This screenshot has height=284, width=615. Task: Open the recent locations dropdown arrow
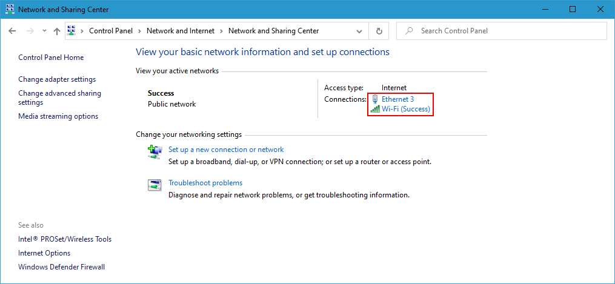tap(44, 31)
